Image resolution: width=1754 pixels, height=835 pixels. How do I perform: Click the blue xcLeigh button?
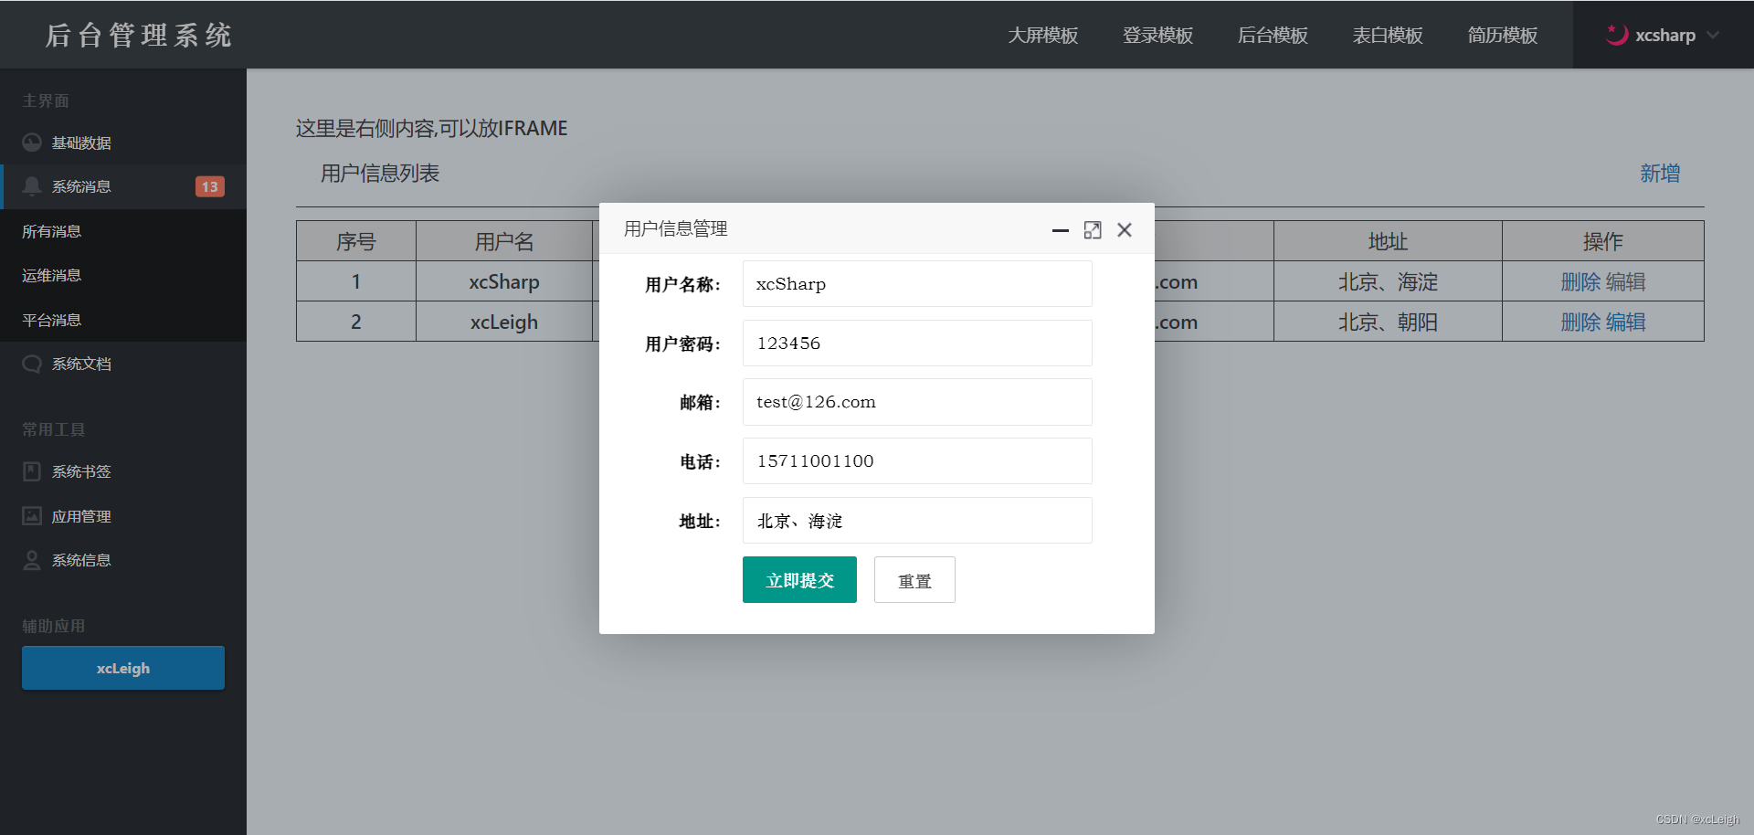coord(123,668)
